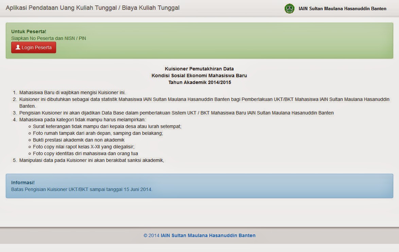Click item Kuisioner ini dibutuhkan sebagai data statistik
Screen dimensions: 399x252
point(204,103)
